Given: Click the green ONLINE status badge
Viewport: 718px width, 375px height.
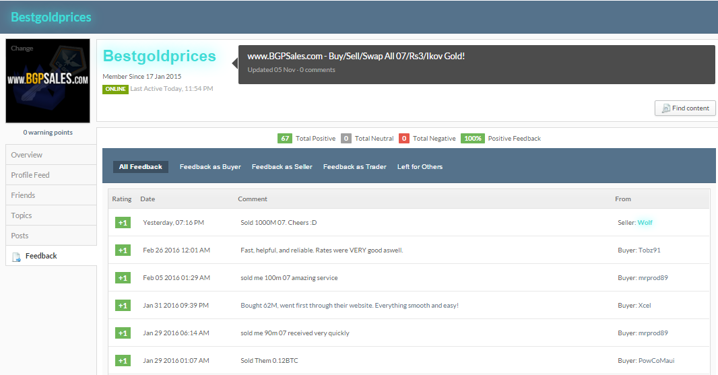Looking at the screenshot, I should [x=115, y=89].
